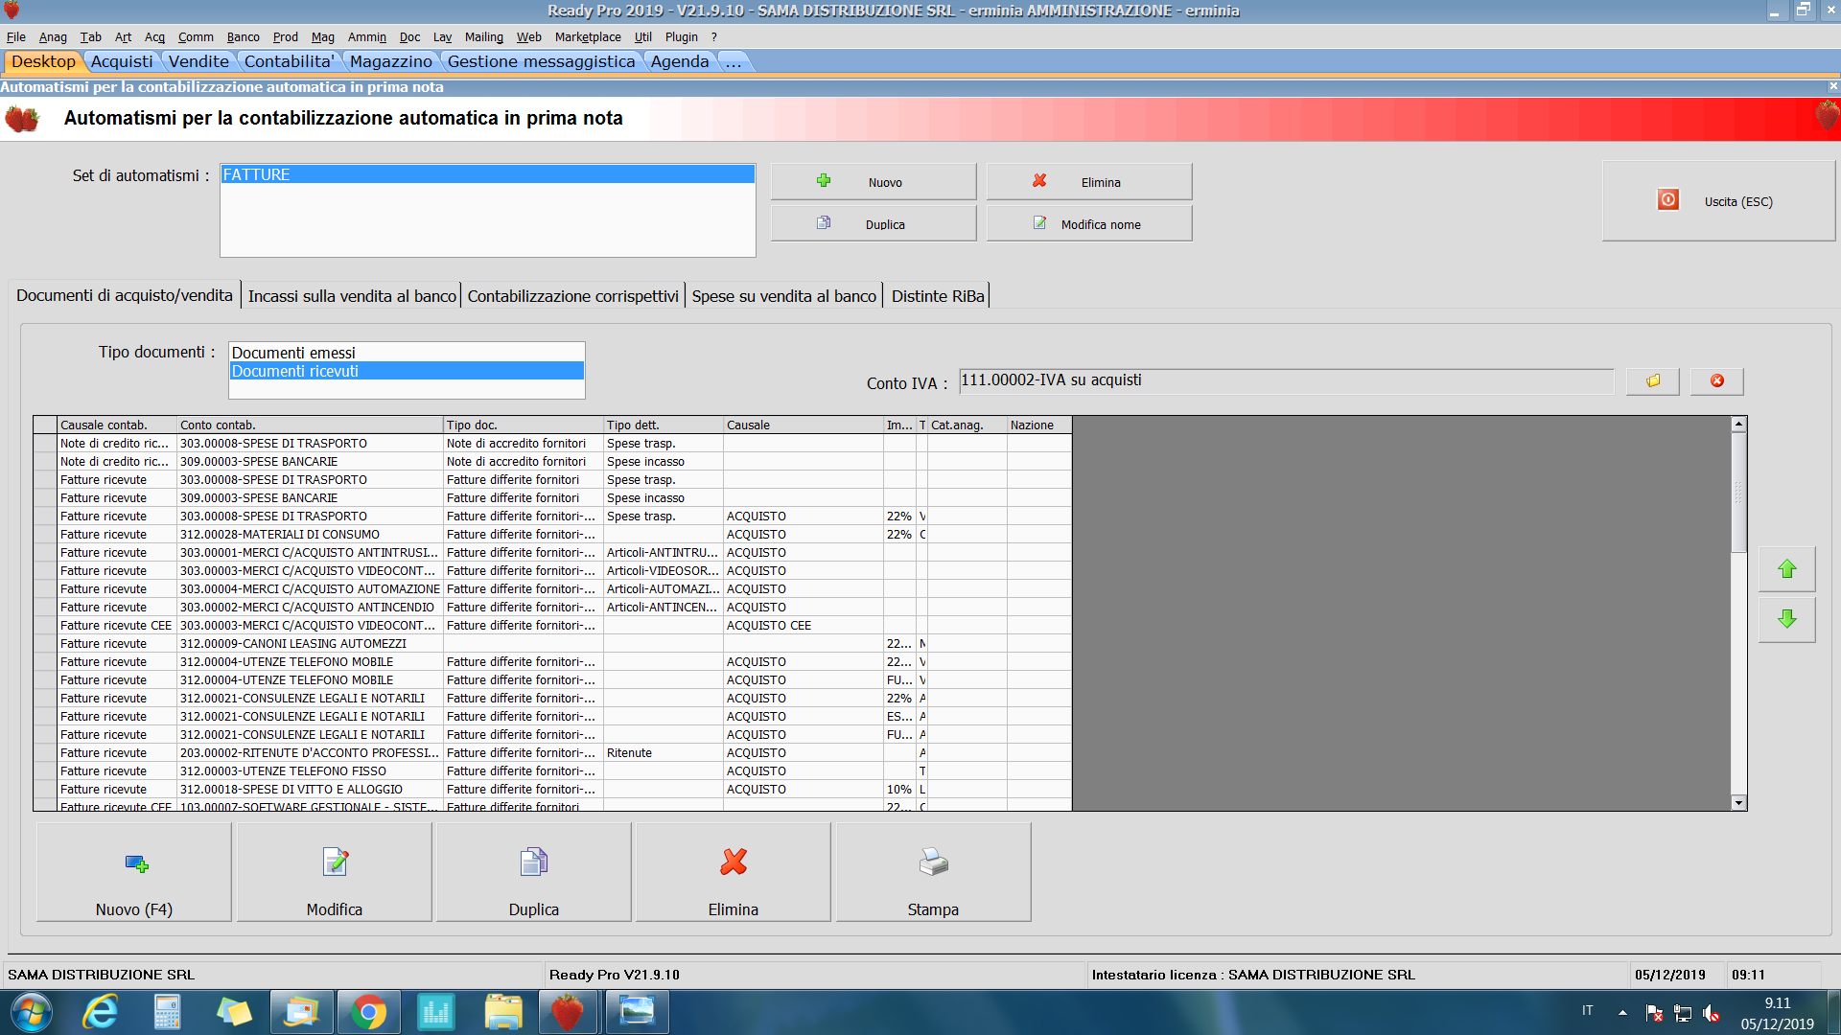Move row up with green arrow

point(1787,569)
